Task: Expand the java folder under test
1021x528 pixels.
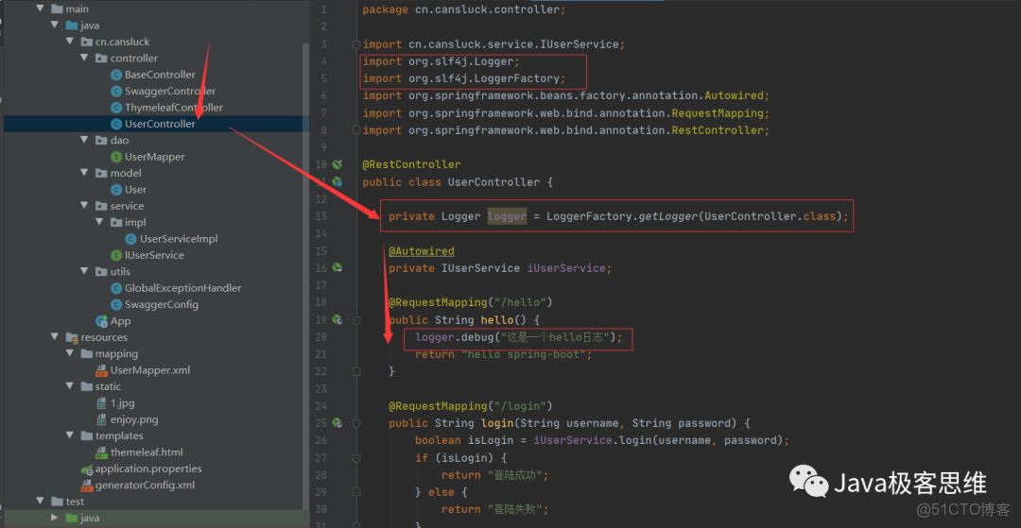Action: [56, 518]
